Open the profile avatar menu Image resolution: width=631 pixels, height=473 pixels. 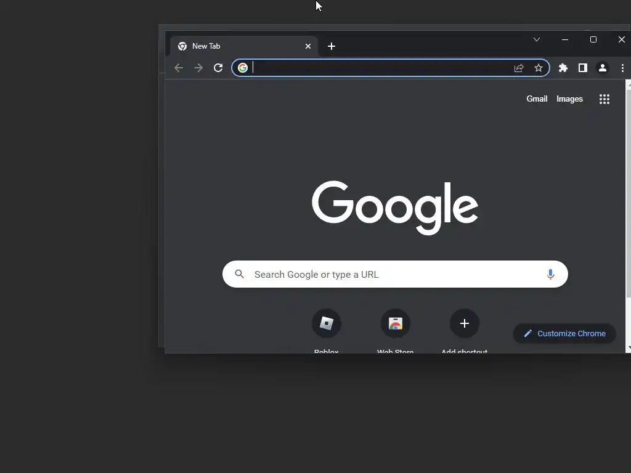point(603,68)
